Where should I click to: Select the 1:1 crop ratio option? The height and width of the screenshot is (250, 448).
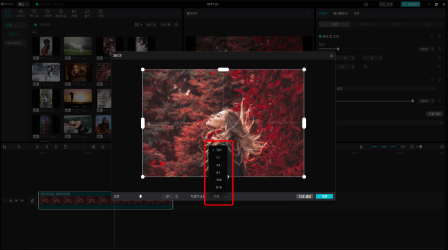pyautogui.click(x=218, y=158)
